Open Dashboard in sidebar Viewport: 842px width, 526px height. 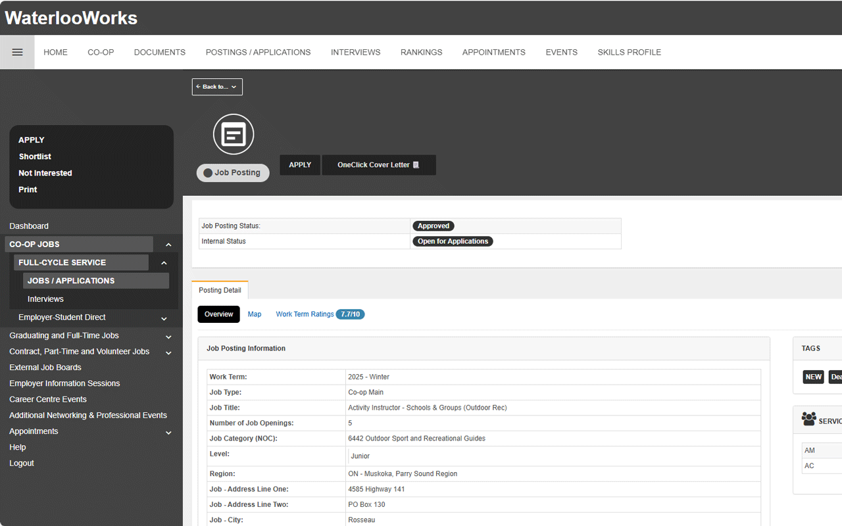pyautogui.click(x=29, y=226)
